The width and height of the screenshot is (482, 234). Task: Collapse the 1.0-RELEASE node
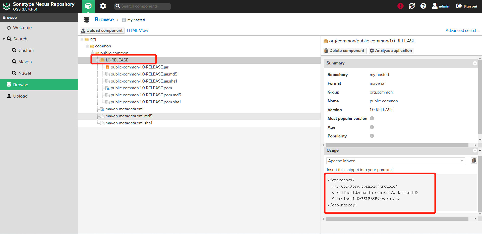(x=97, y=60)
